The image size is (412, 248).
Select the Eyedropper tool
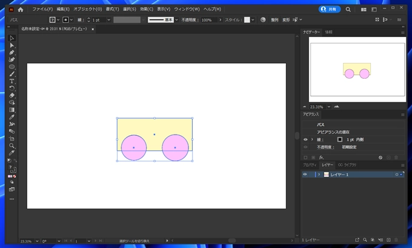coord(12,117)
